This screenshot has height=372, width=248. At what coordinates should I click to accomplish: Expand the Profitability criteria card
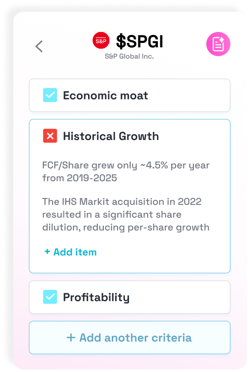(129, 297)
